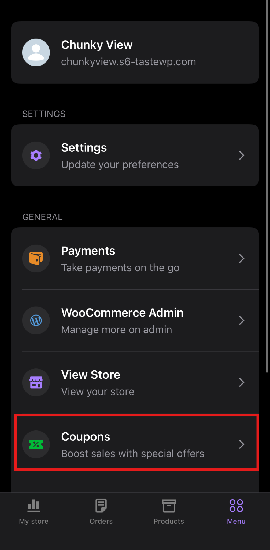Expand Settings using its chevron arrow
Screen dimensions: 270x550
point(242,155)
